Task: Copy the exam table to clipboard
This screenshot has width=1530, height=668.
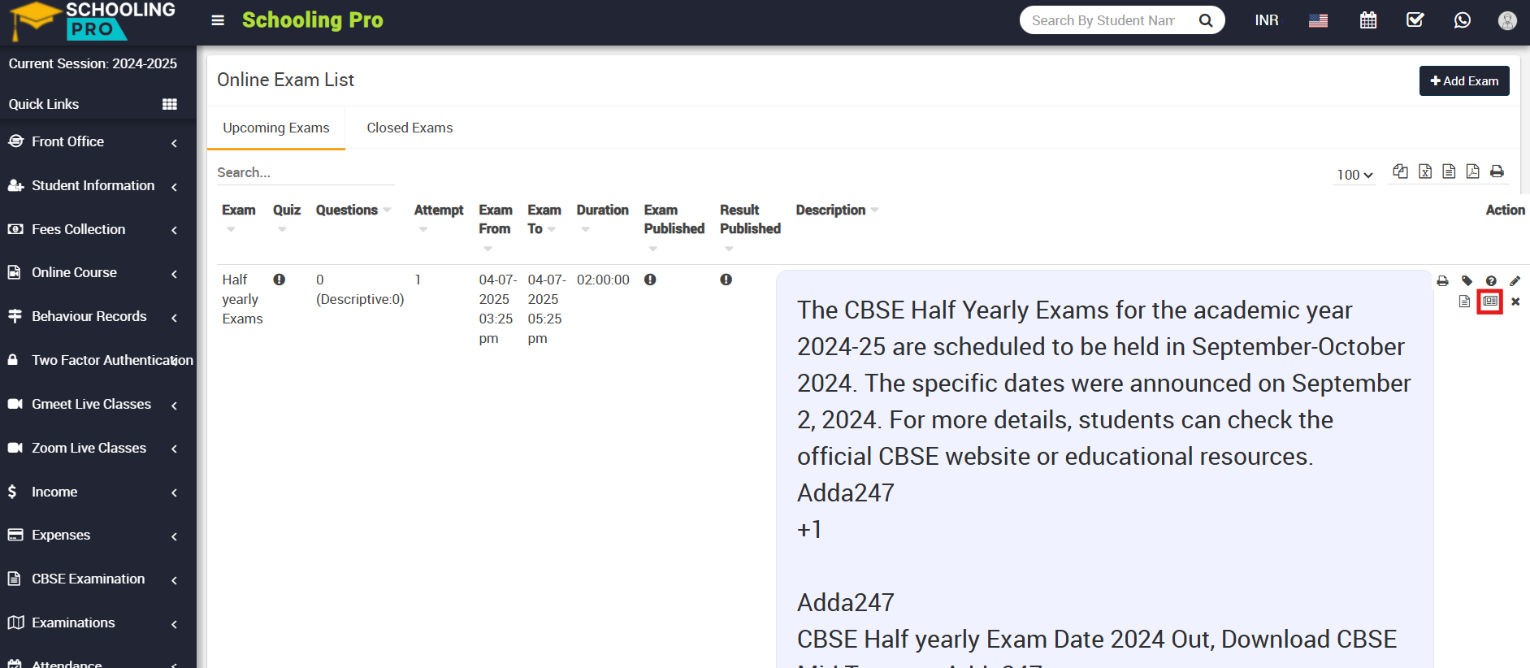Action: [x=1400, y=171]
